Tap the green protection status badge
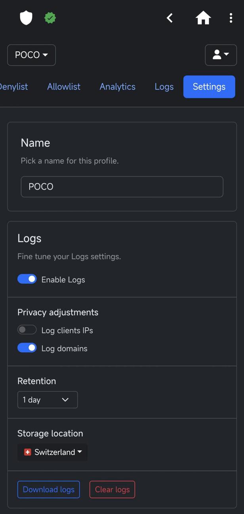This screenshot has width=244, height=514. [x=50, y=17]
